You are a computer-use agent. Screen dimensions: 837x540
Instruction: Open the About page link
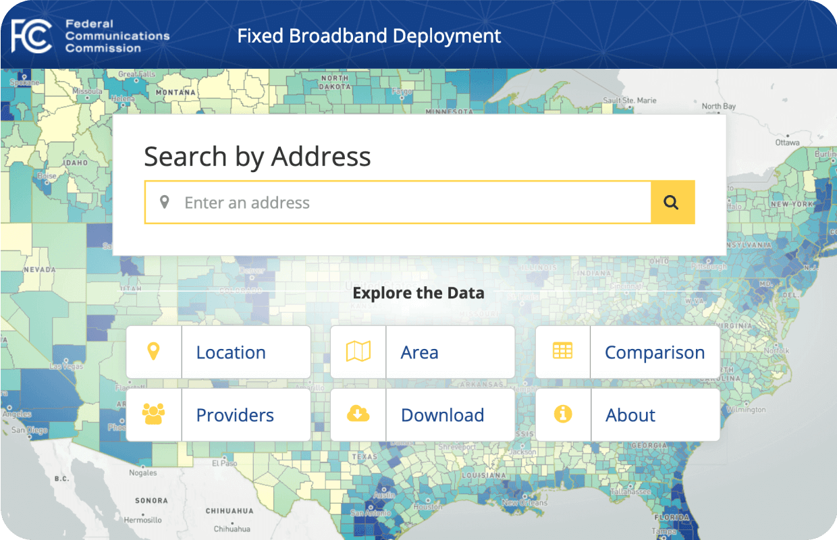(x=630, y=415)
